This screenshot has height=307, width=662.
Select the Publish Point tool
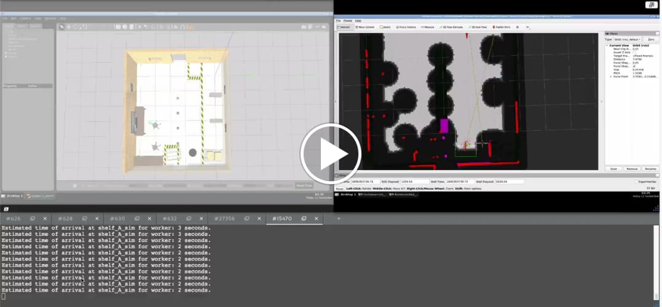pos(502,27)
